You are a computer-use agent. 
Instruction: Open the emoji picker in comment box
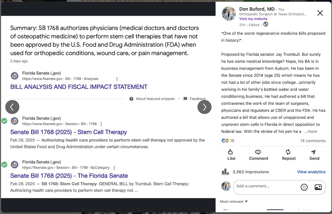coord(304,187)
